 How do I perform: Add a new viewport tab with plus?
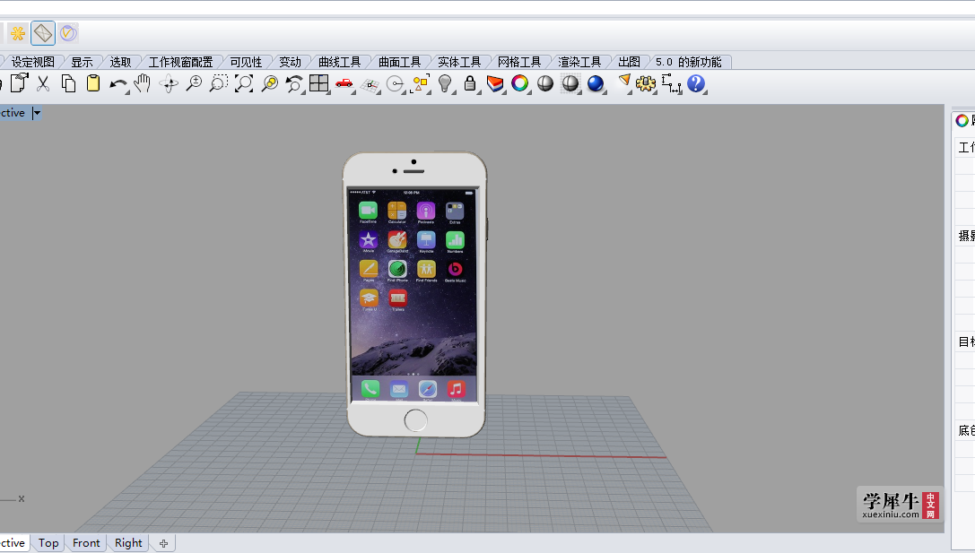(x=163, y=544)
